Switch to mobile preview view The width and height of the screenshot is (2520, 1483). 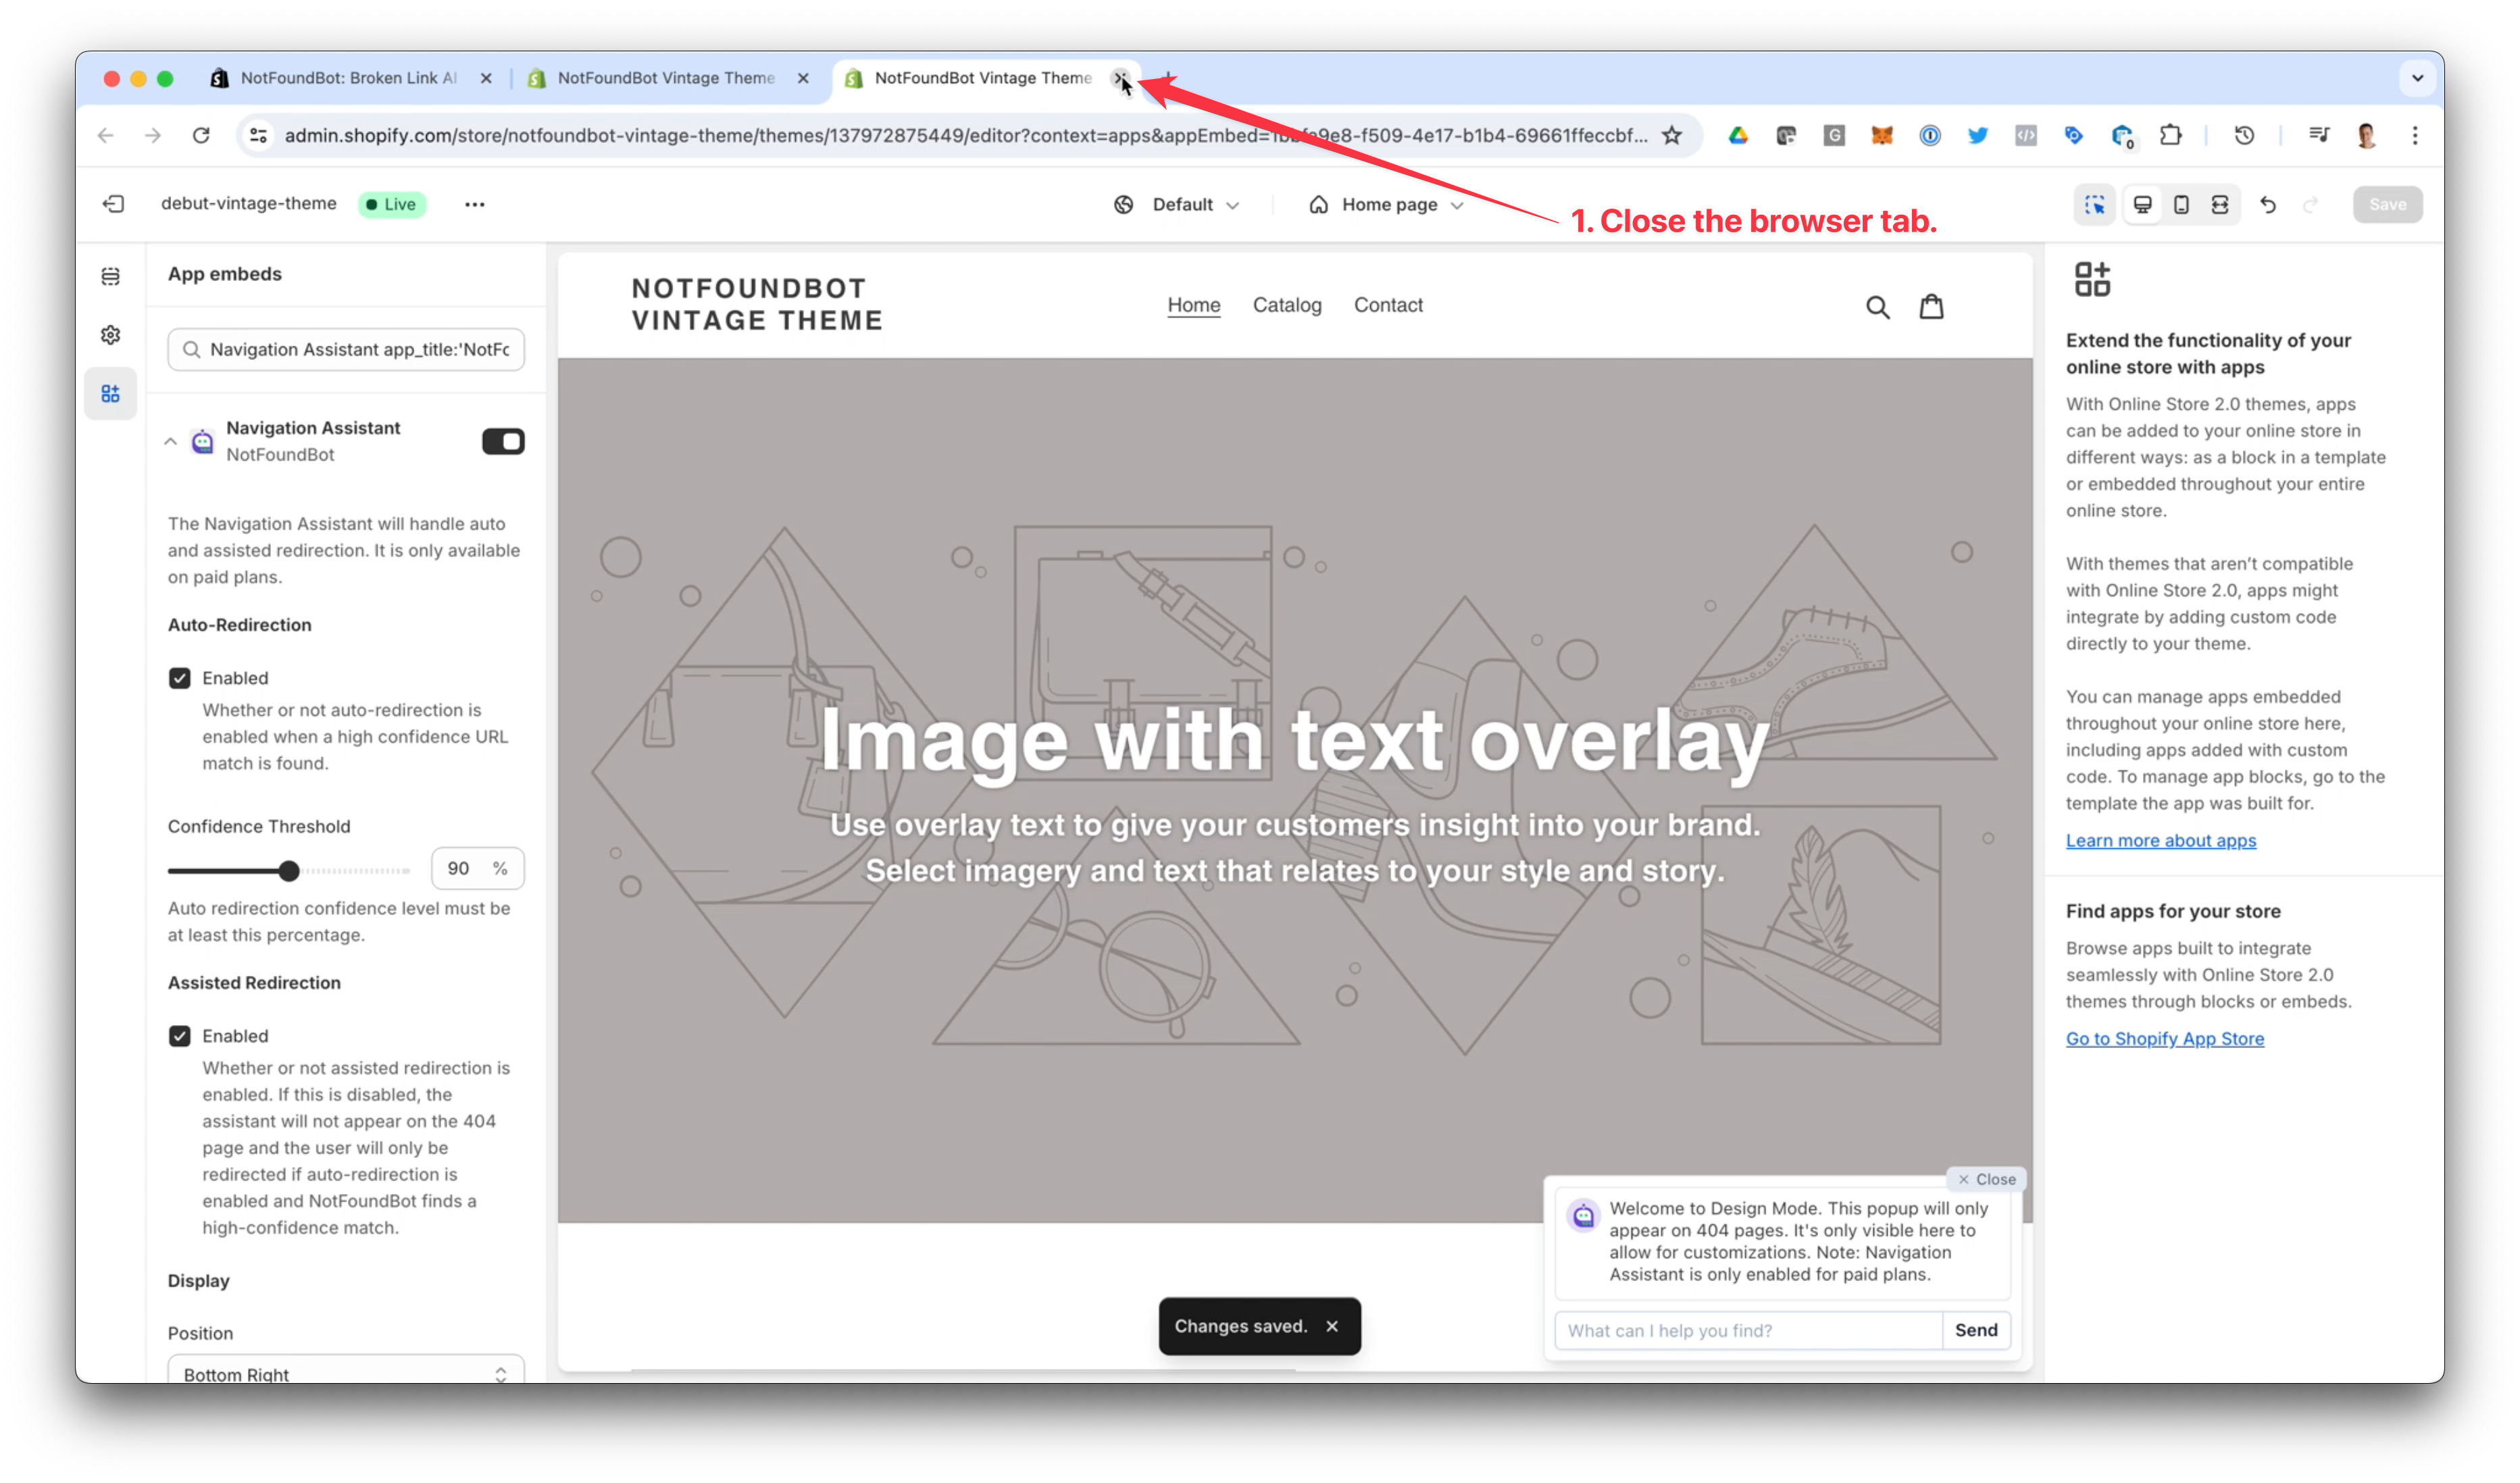[x=2181, y=204]
